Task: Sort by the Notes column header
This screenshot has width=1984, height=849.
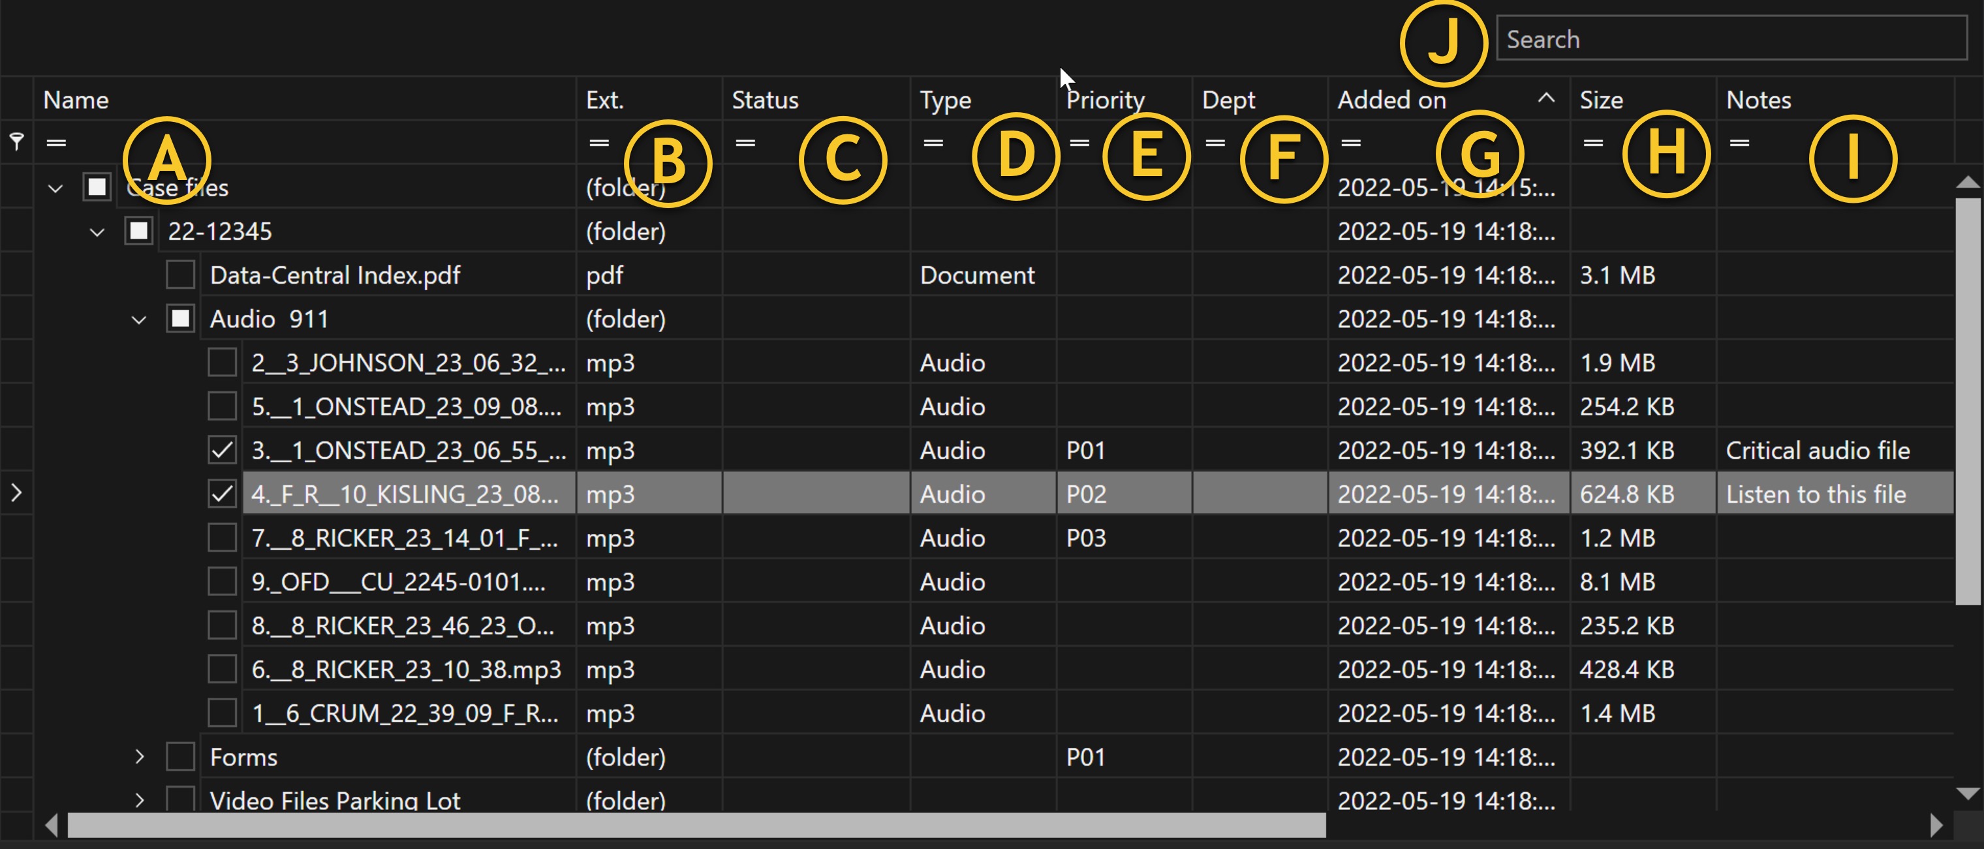Action: click(1835, 99)
